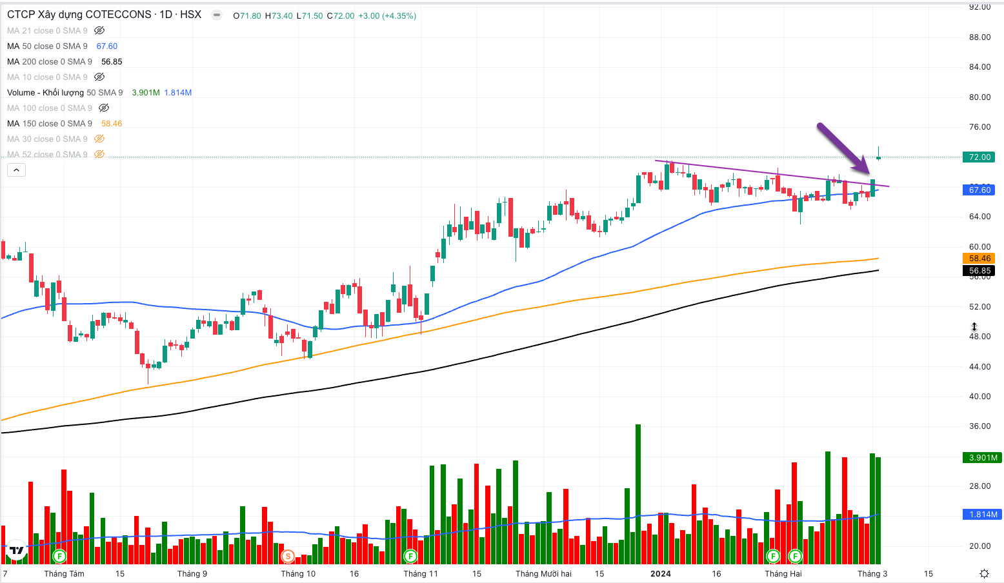This screenshot has width=1004, height=583.
Task: Click the blue 67.60 value in MA 50 legend
Action: coord(107,46)
